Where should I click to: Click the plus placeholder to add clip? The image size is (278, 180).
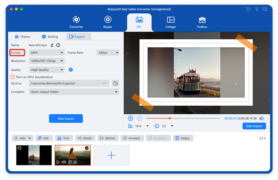[x=111, y=155]
